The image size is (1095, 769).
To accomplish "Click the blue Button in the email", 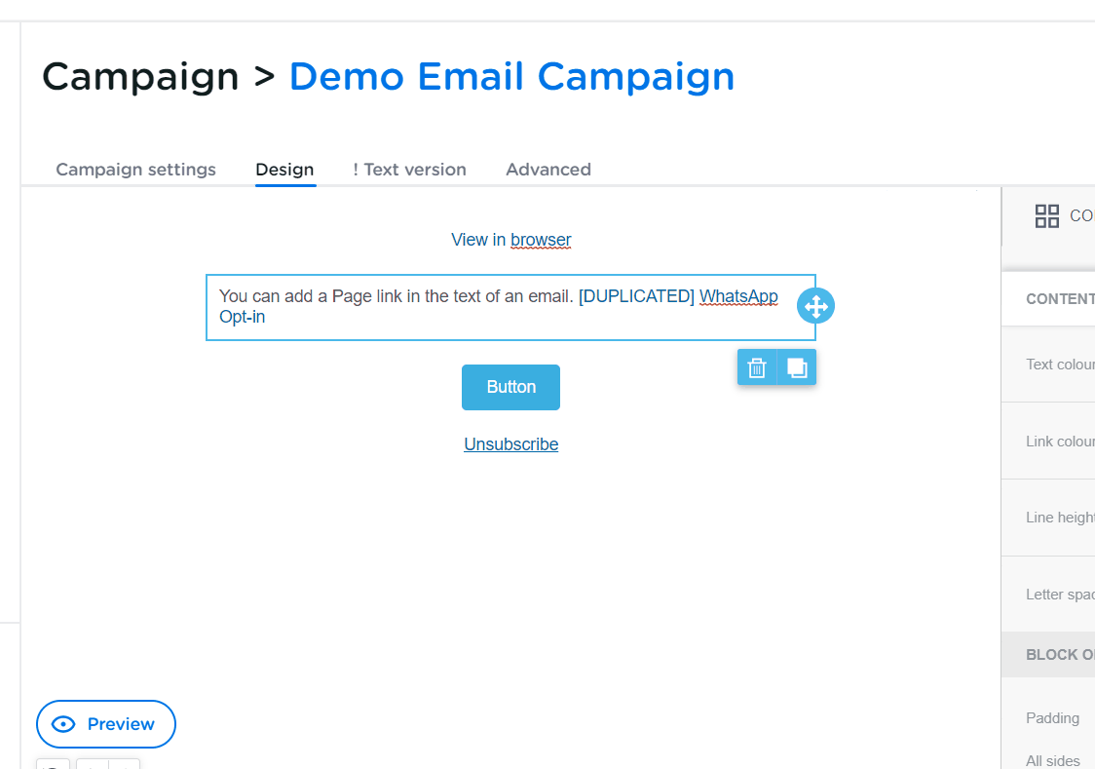I will [510, 387].
